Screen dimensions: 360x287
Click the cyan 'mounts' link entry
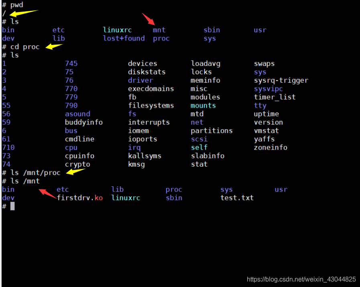click(x=203, y=106)
